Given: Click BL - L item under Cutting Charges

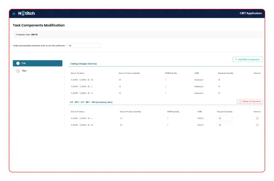Looking at the screenshot, I should point(81,86).
